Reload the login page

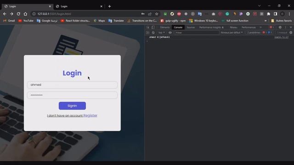point(18,14)
